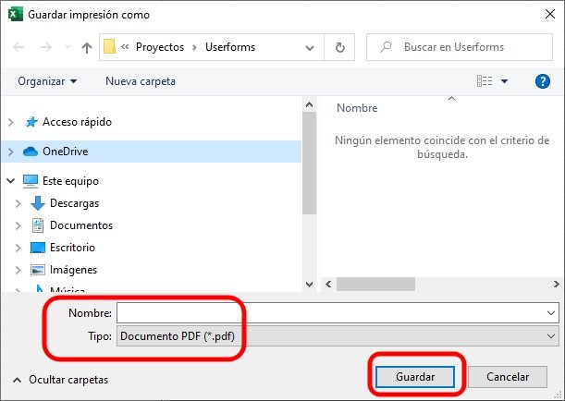Screen dimensions: 565x401
Task: Select Userforms in the address path
Action: click(230, 47)
